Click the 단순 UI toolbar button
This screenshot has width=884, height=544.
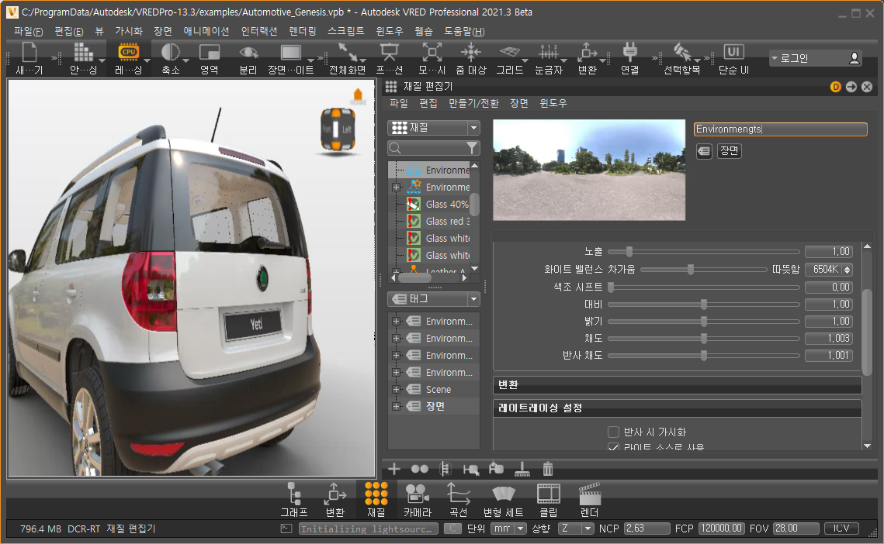[x=733, y=53]
